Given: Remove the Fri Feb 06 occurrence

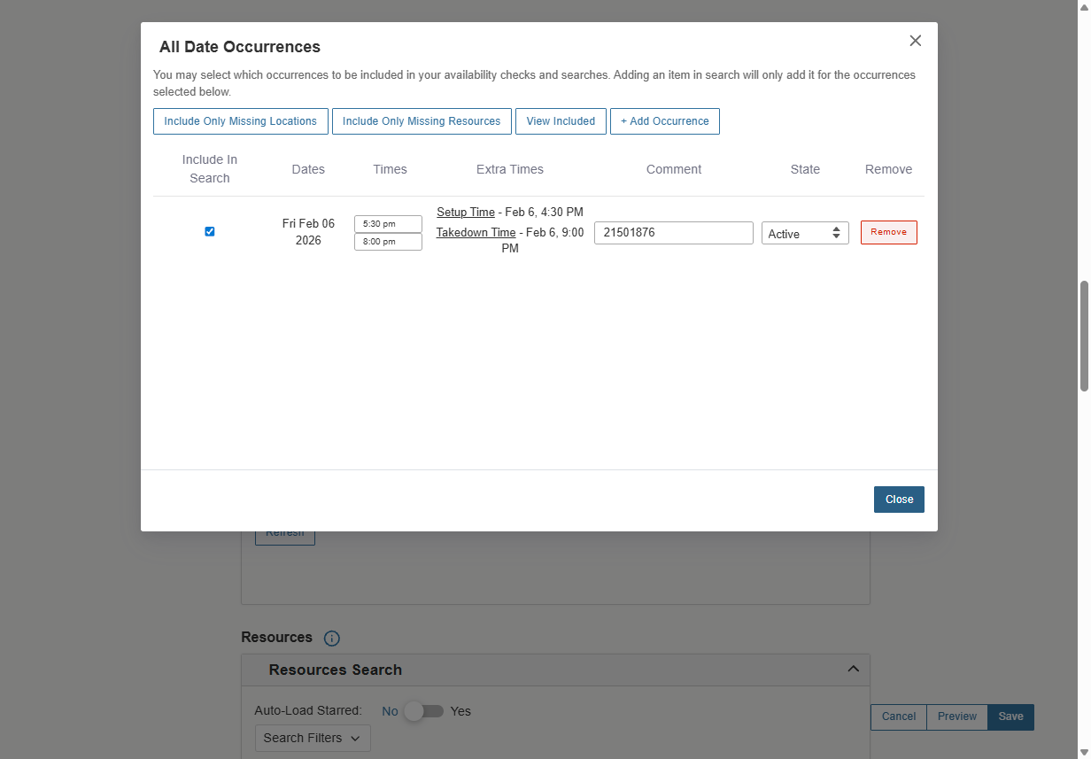Looking at the screenshot, I should (x=889, y=232).
